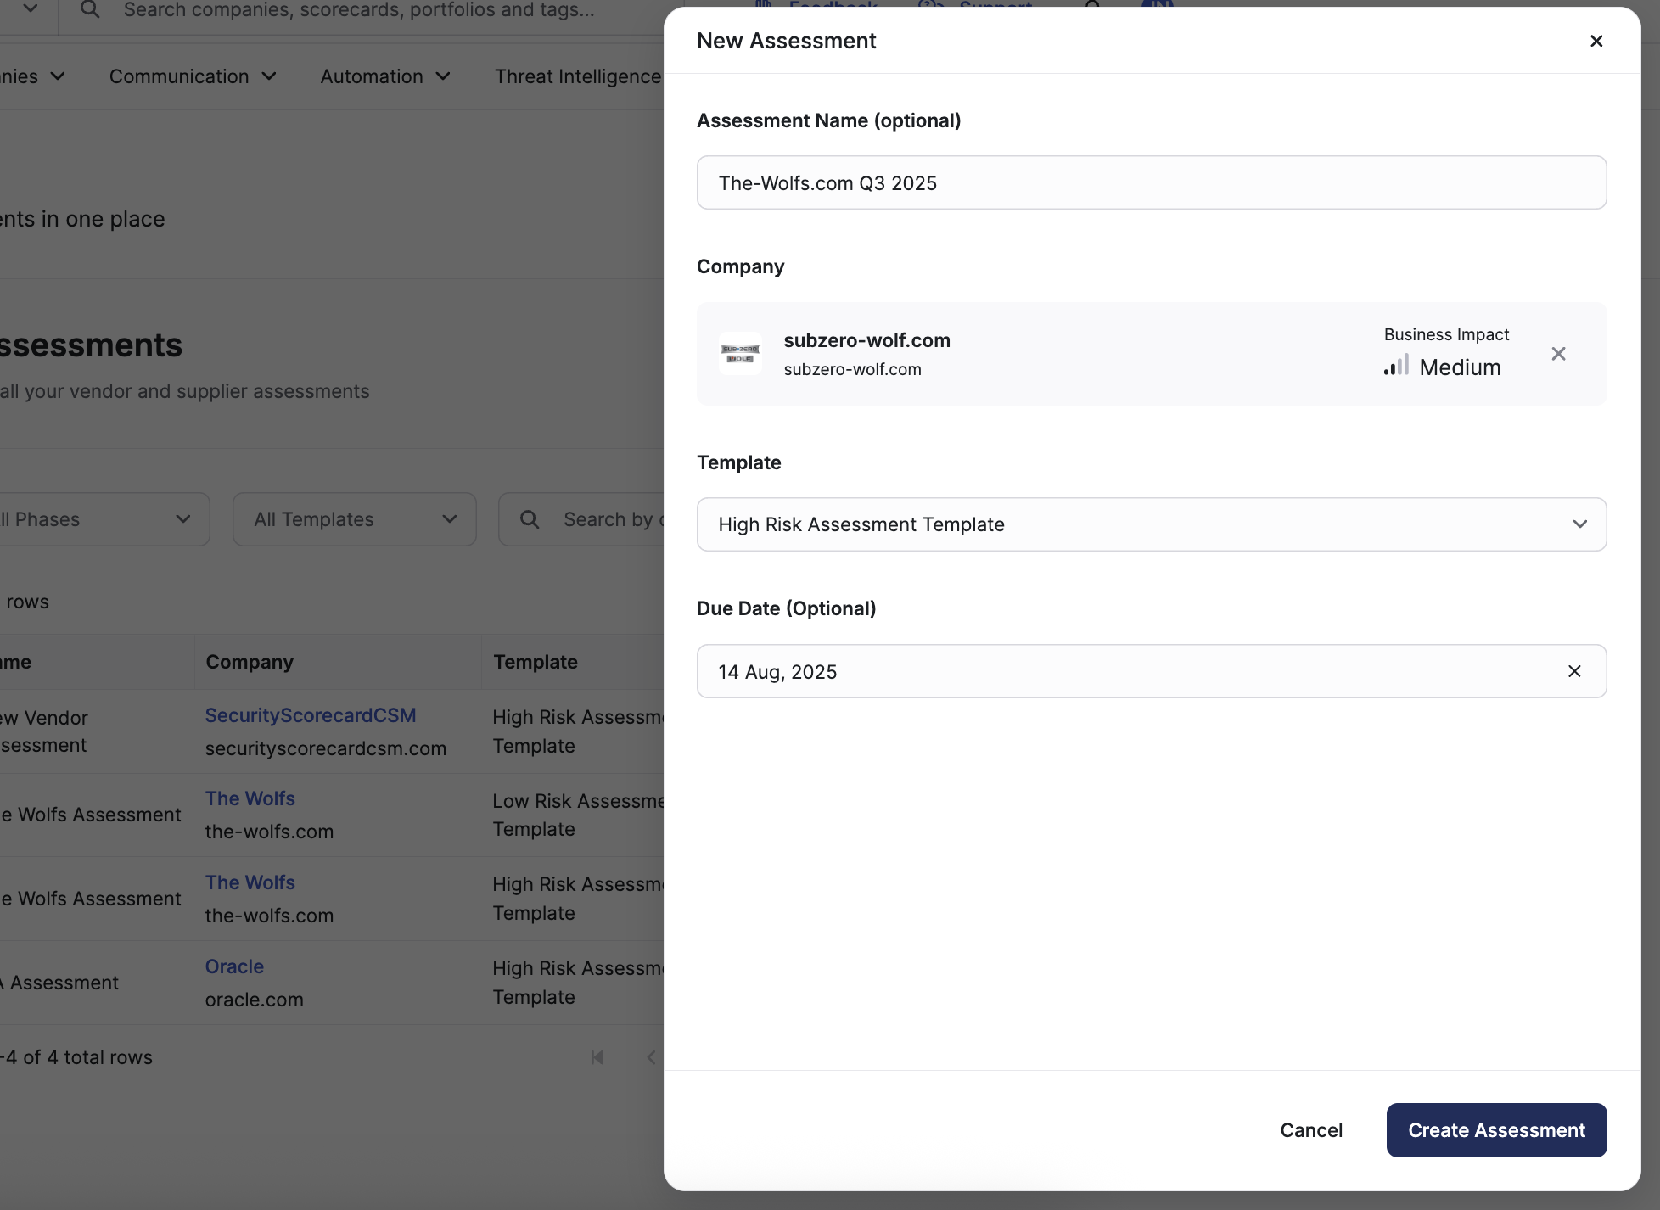
Task: Click Create Assessment button
Action: pos(1496,1130)
